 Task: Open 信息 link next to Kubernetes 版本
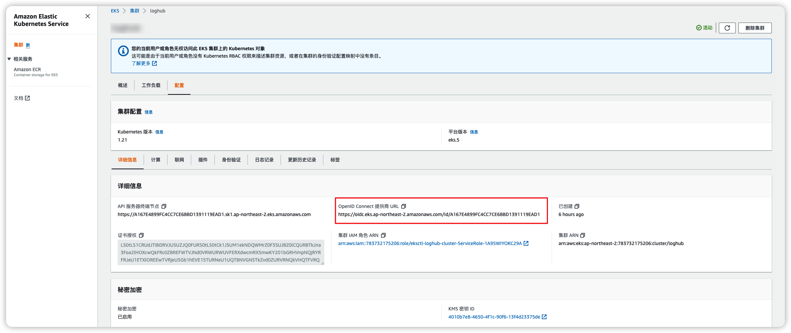coord(159,132)
